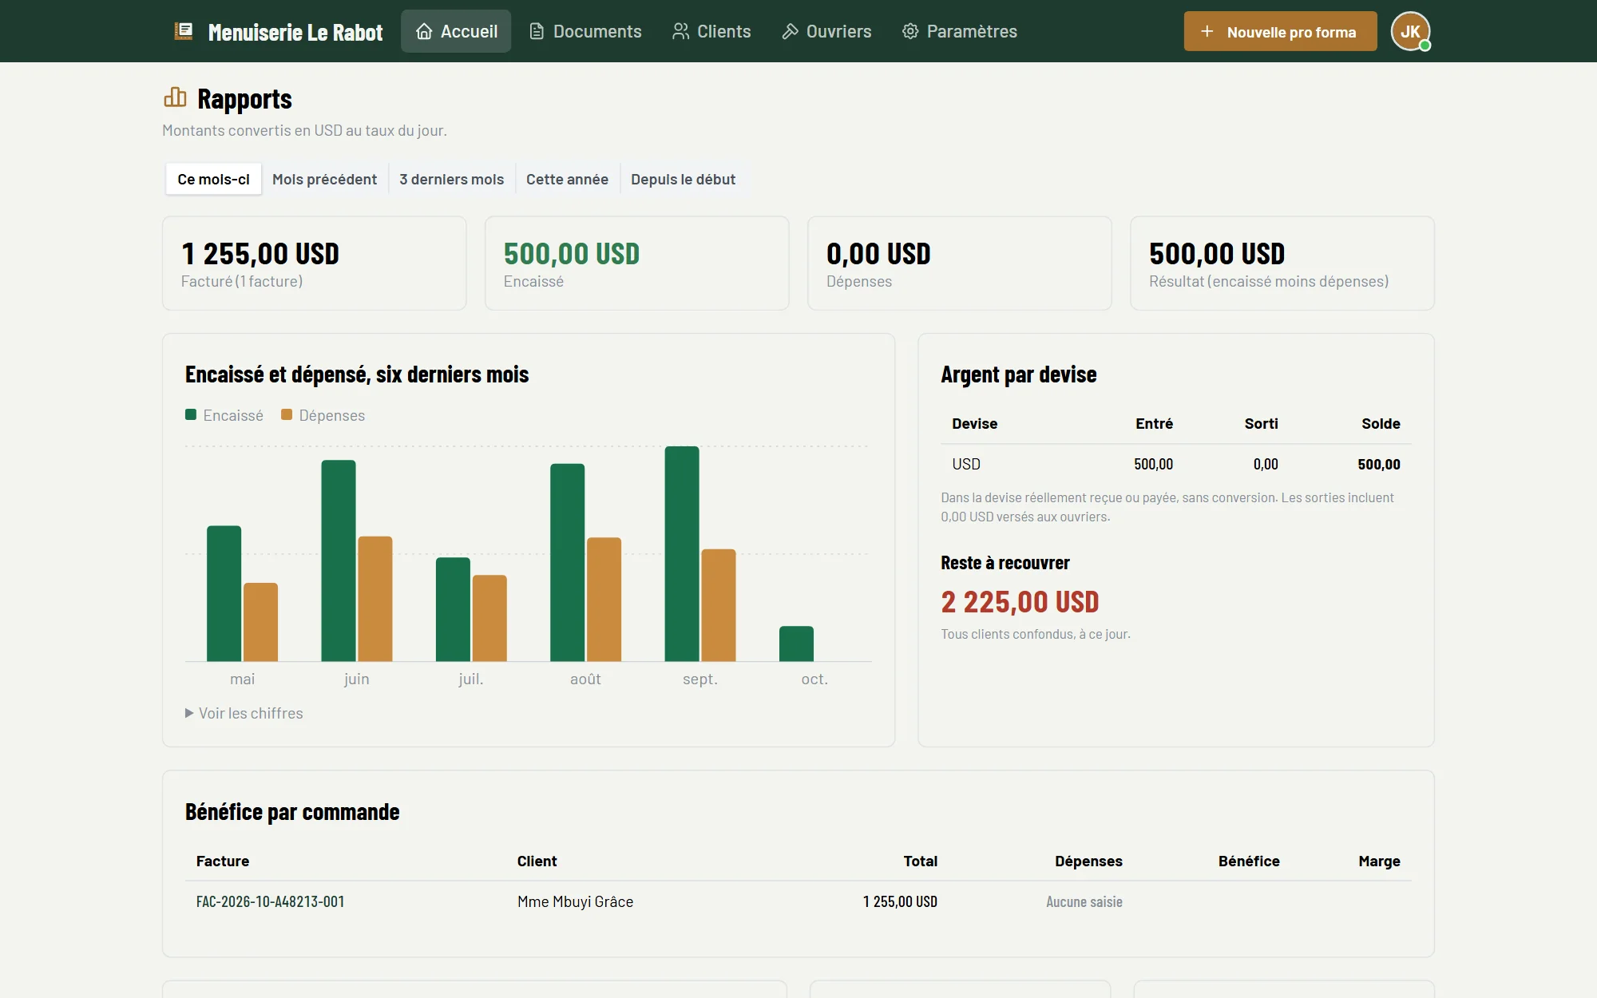Image resolution: width=1597 pixels, height=998 pixels.
Task: Show Cette année report period
Action: point(567,179)
